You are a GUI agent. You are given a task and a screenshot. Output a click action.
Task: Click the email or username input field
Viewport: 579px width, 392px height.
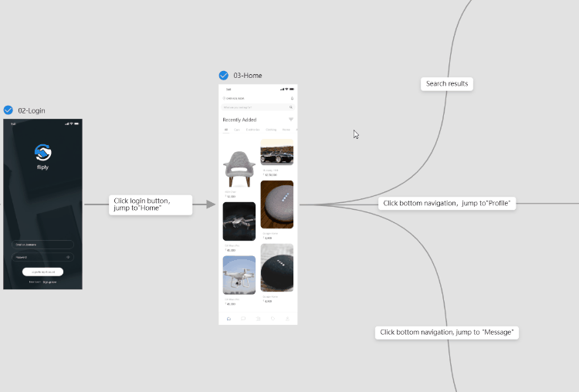tap(42, 245)
